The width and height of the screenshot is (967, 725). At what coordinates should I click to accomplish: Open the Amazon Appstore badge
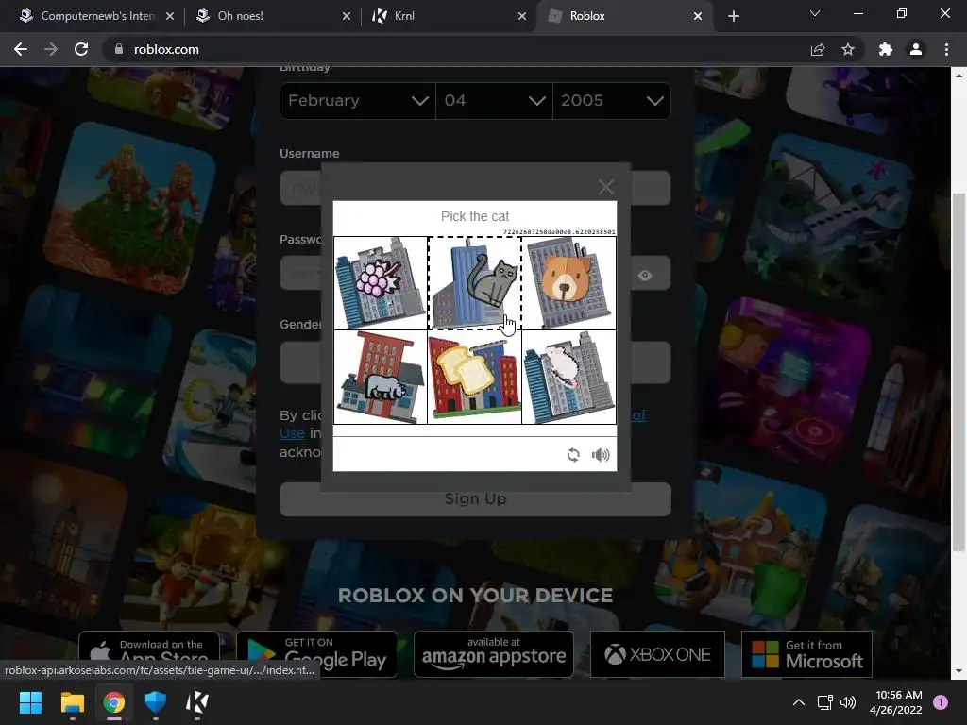click(x=493, y=654)
